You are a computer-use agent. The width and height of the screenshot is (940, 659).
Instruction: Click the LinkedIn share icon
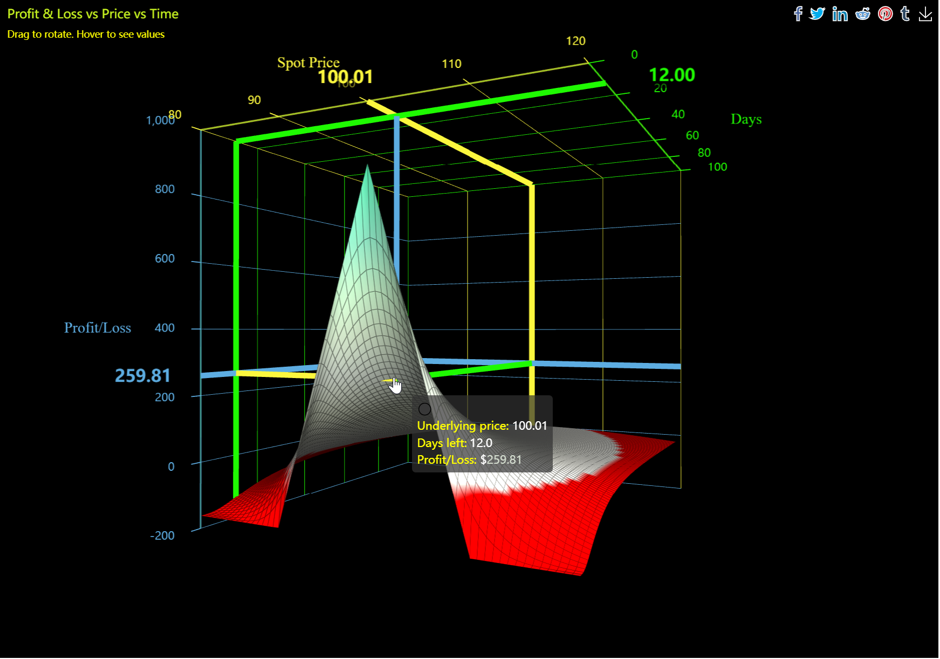[840, 14]
